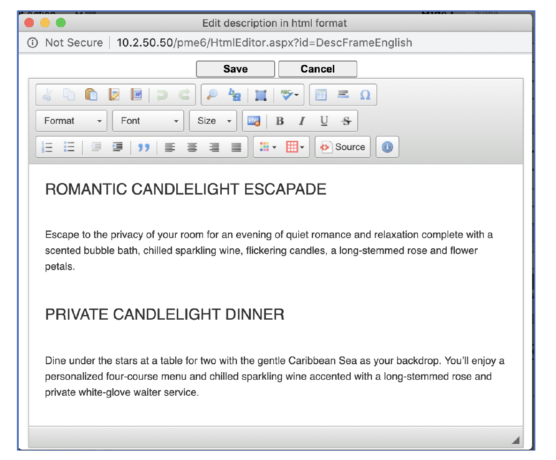Center align text

(x=192, y=147)
